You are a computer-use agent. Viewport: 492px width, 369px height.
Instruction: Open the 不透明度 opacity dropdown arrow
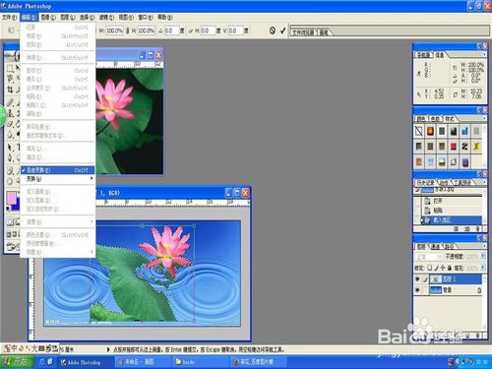tap(483, 256)
